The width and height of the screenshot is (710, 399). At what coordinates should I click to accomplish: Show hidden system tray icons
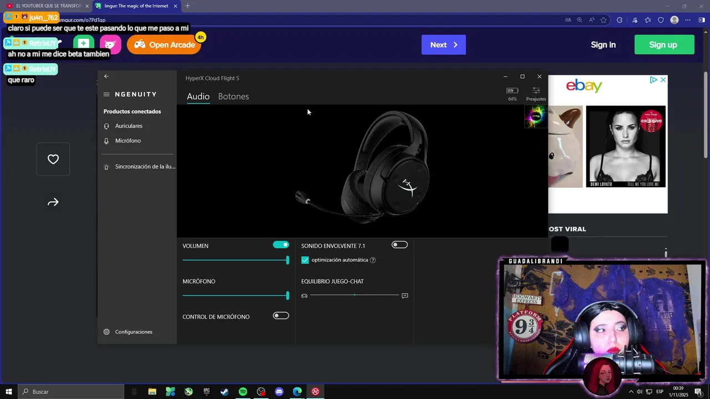[x=631, y=392]
